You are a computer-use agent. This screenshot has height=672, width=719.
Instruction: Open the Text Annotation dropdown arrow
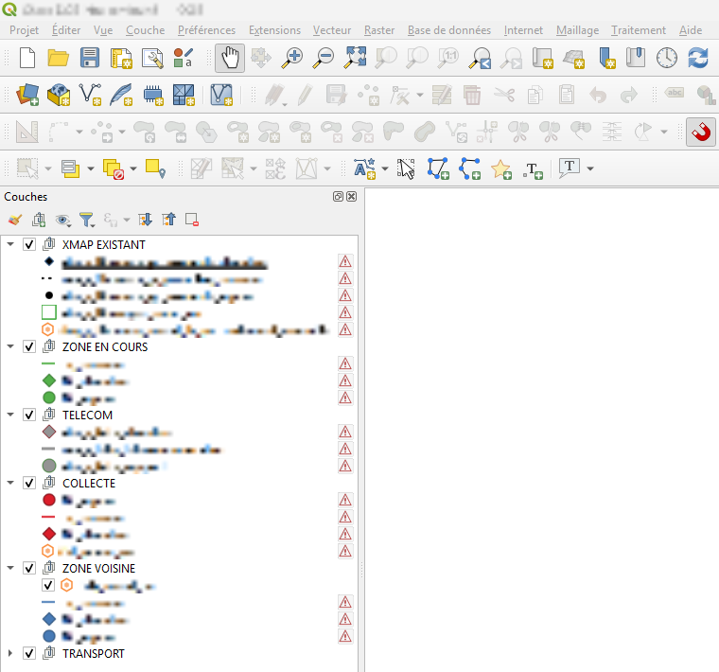click(590, 168)
